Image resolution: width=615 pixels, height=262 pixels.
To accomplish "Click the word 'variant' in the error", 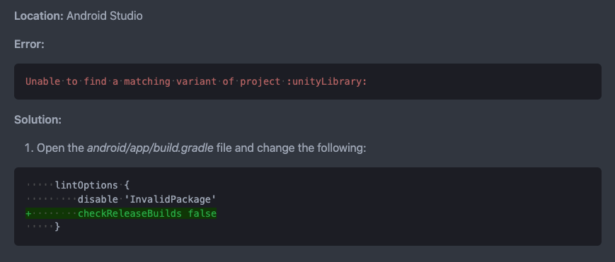I will (x=197, y=81).
